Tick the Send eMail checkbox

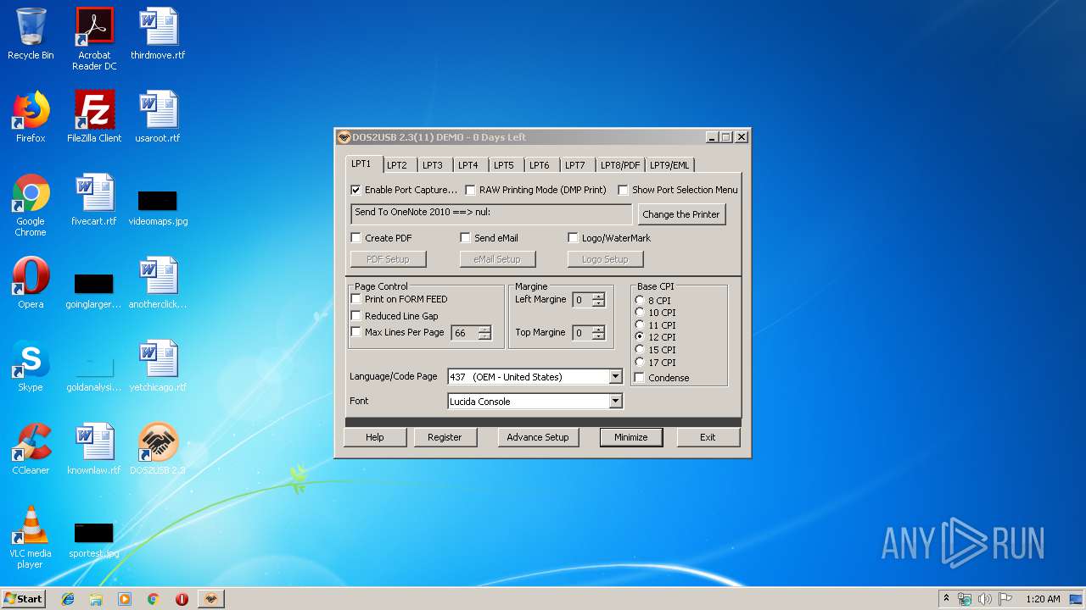[x=465, y=238]
